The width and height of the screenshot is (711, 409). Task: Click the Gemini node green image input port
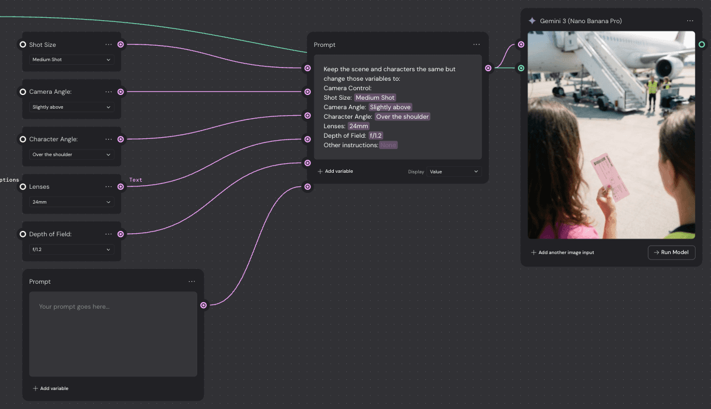(x=521, y=68)
